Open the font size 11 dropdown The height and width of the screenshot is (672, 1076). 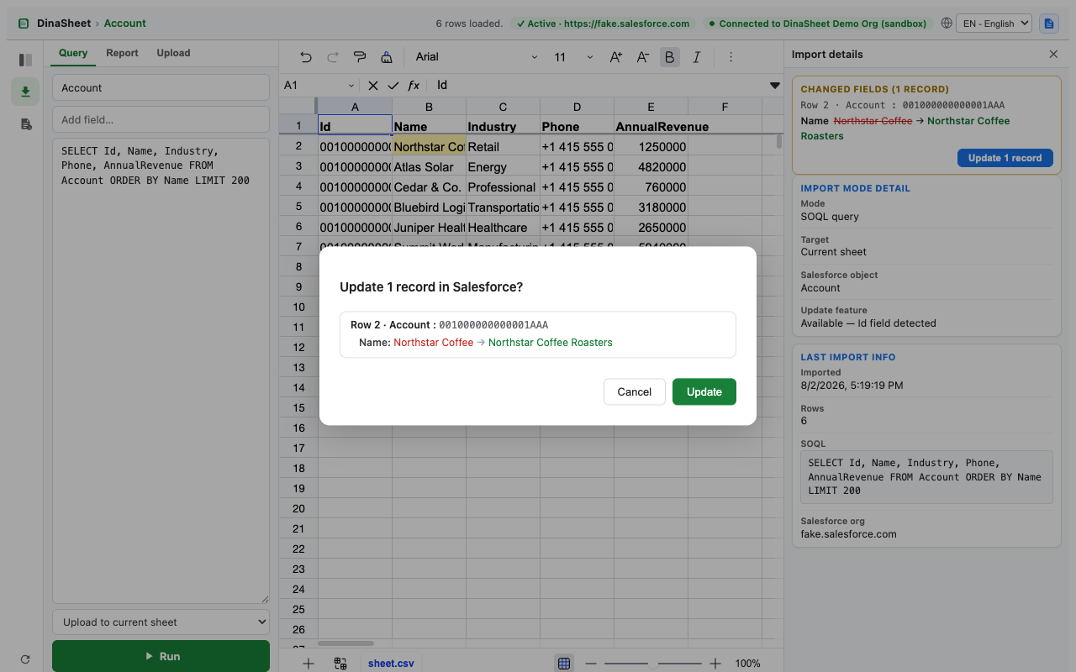[x=573, y=57]
